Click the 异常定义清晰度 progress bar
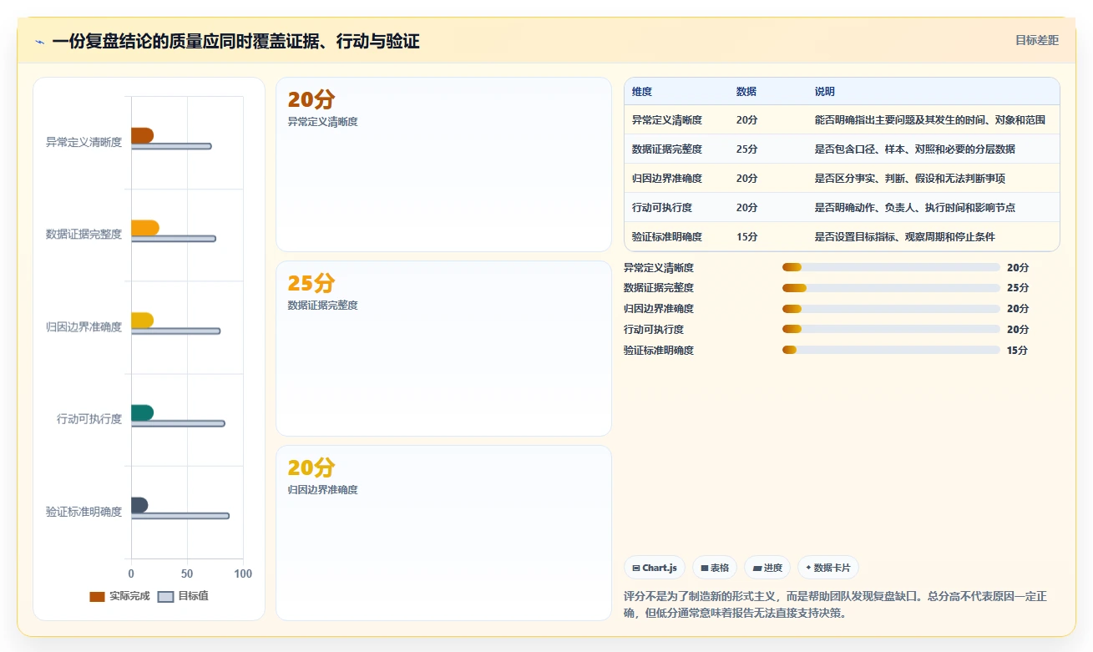Image resolution: width=1093 pixels, height=652 pixels. [x=891, y=267]
